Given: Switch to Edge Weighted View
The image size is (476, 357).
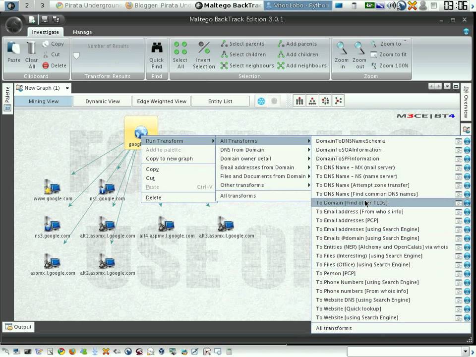Looking at the screenshot, I should pos(162,101).
